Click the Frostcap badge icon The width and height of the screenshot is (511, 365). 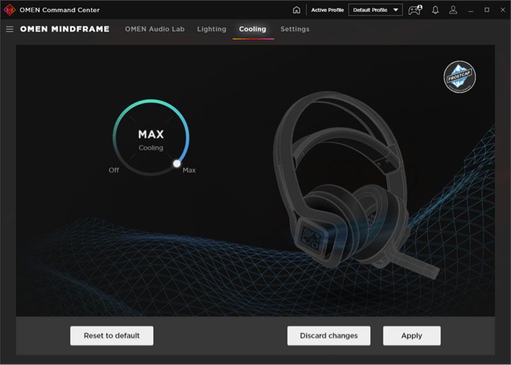[x=460, y=77]
